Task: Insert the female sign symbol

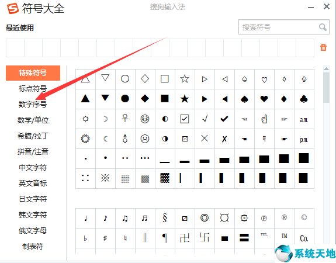Action: pos(125,119)
